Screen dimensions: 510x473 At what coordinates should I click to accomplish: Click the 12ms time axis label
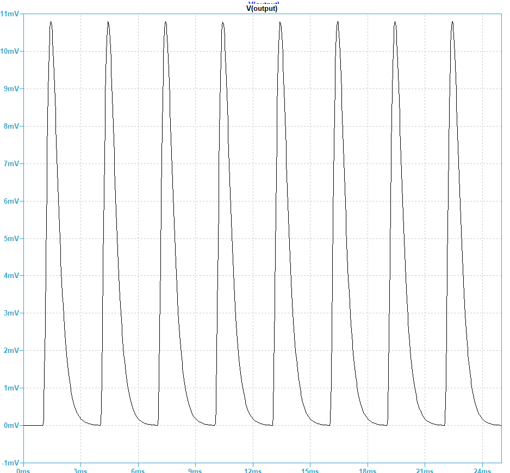(253, 470)
